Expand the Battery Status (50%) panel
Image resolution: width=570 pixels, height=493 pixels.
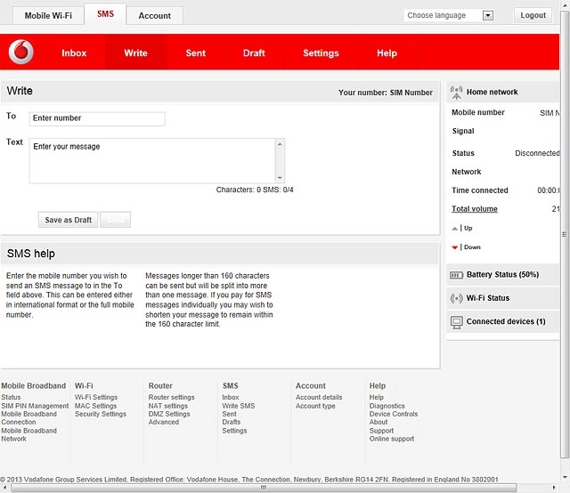tap(502, 275)
